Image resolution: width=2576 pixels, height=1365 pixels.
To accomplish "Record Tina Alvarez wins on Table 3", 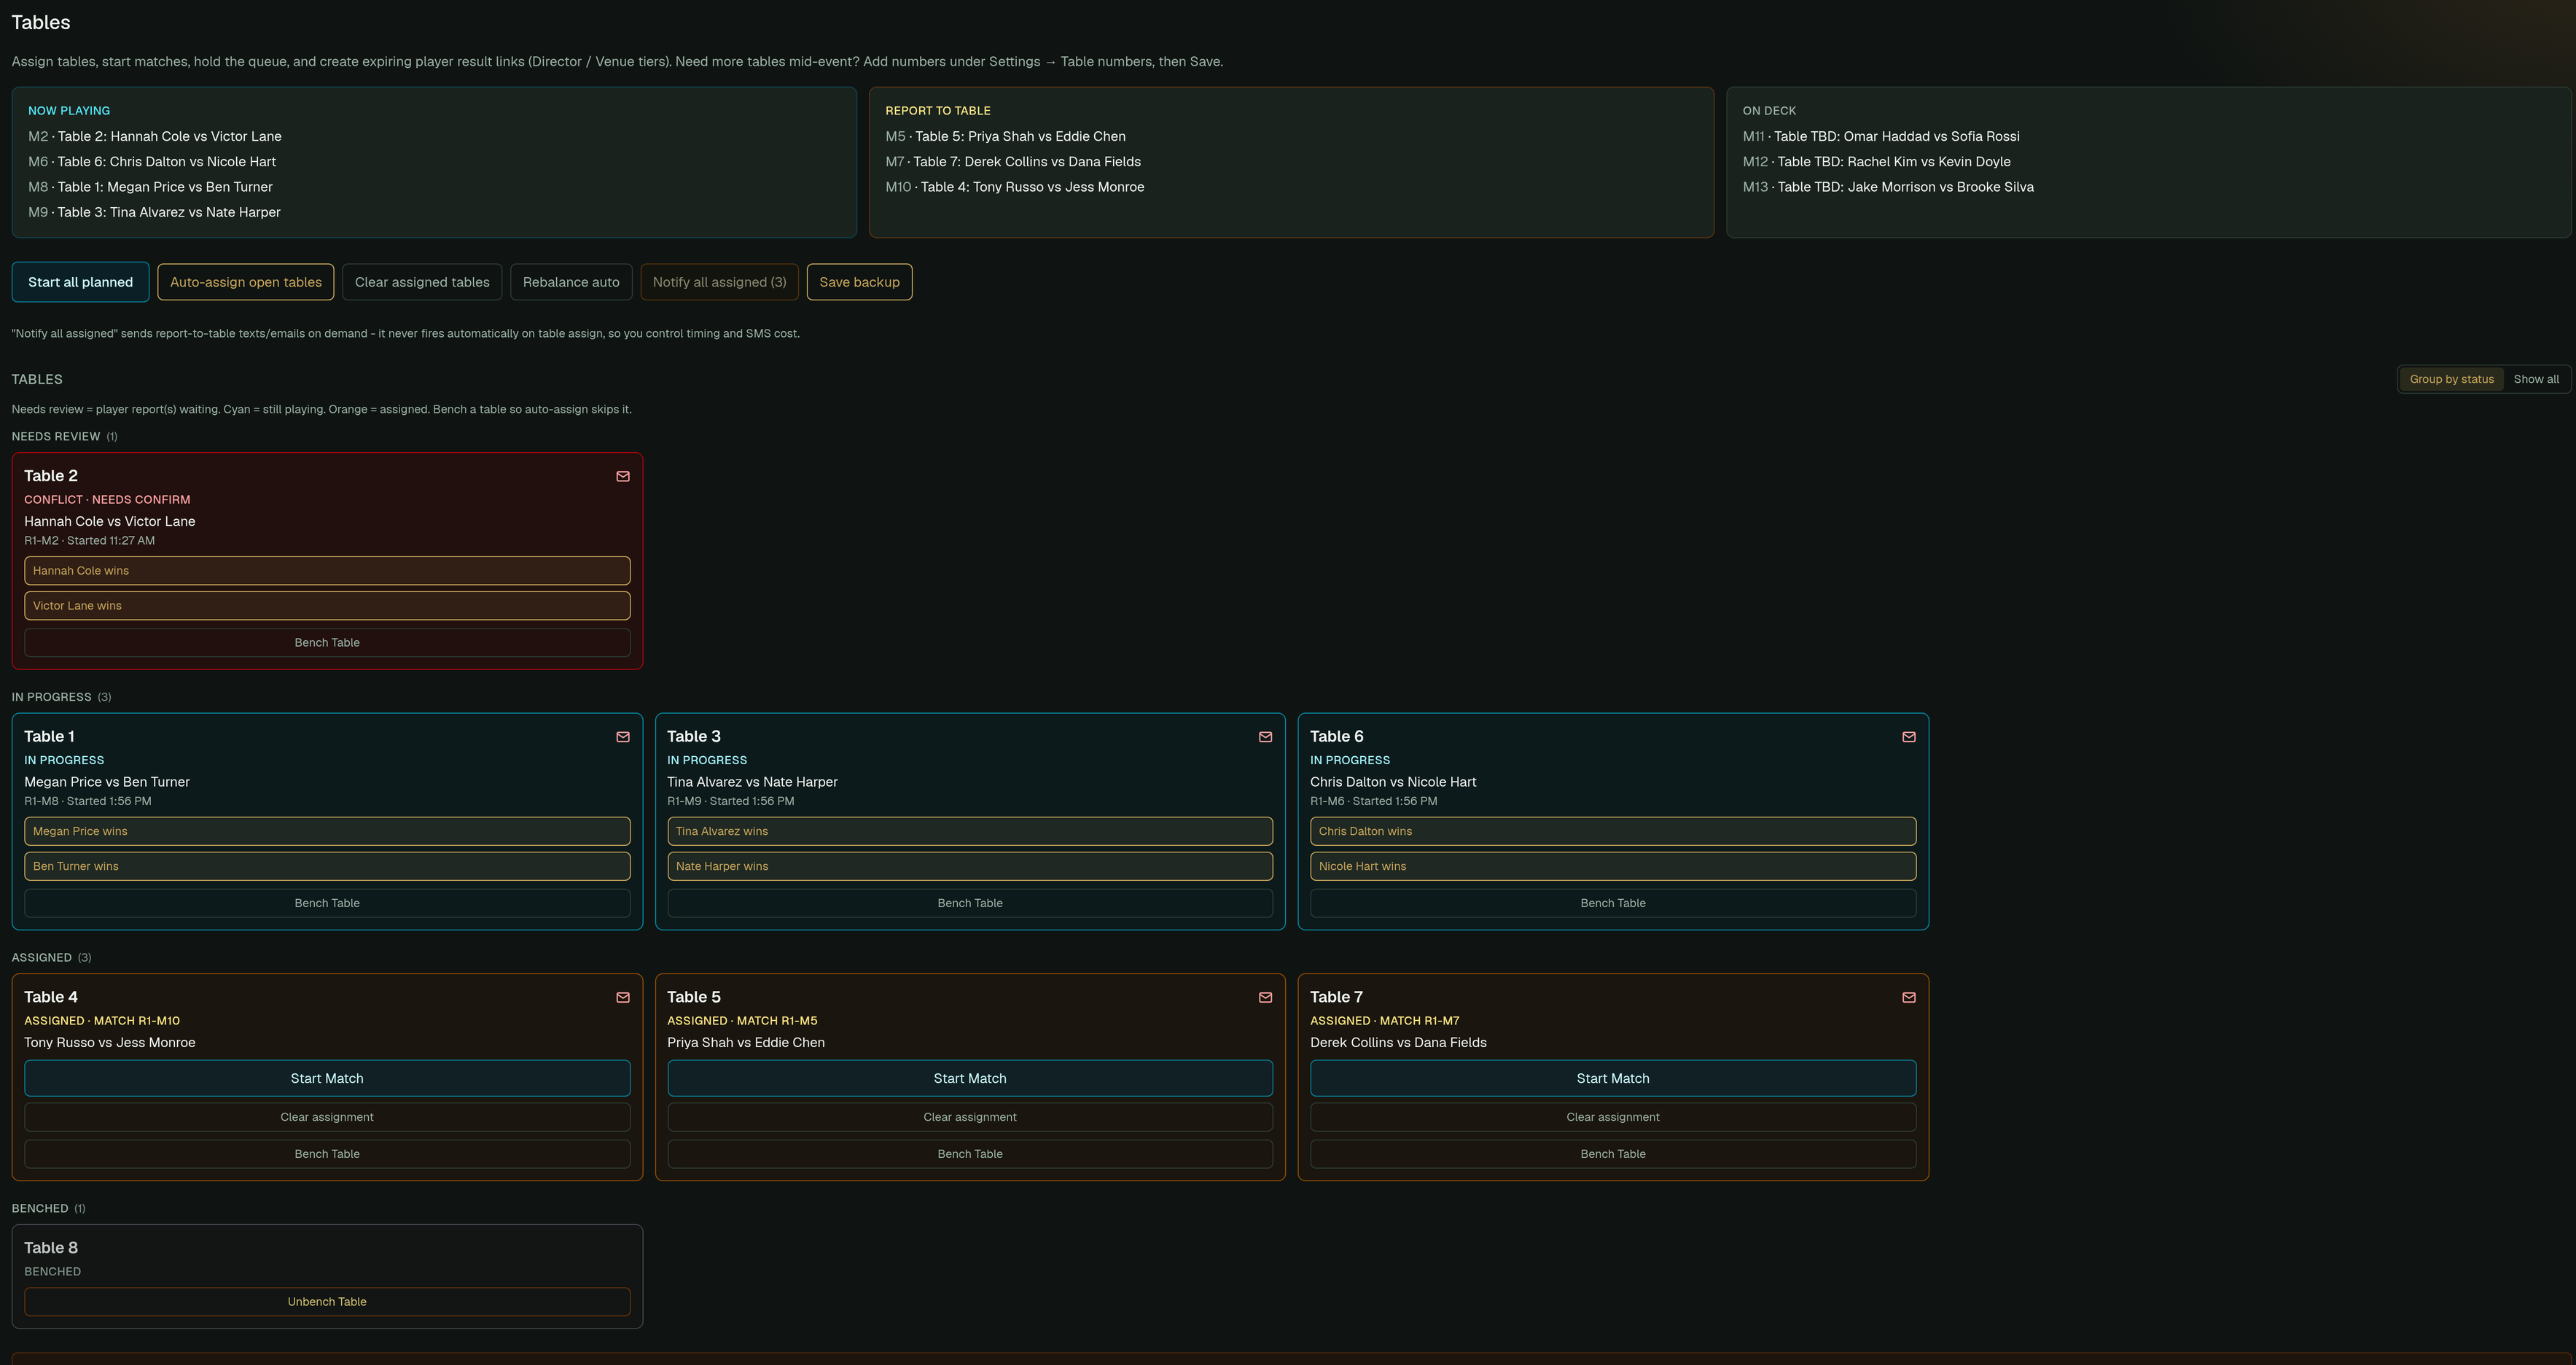I will coord(970,831).
